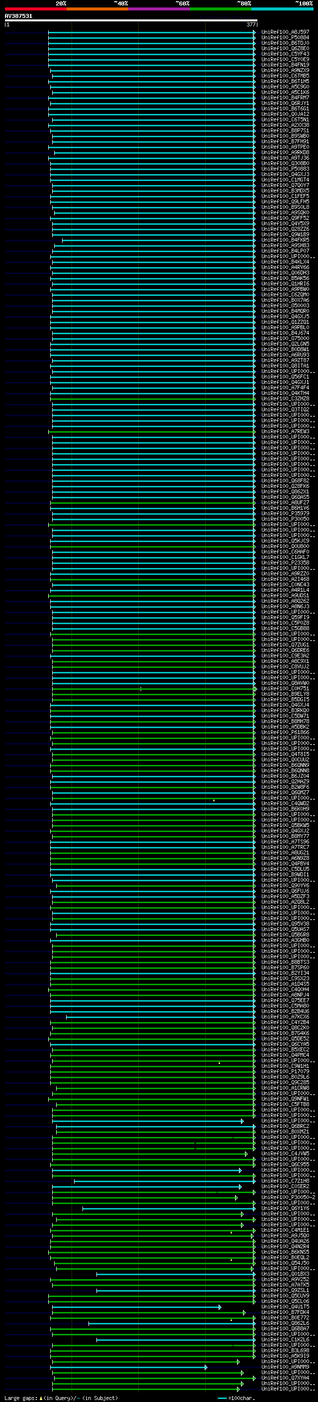Select hit label UniRef100_Q9NFW1
Image resolution: width=318 pixels, height=1402 pixels.
[285, 1099]
